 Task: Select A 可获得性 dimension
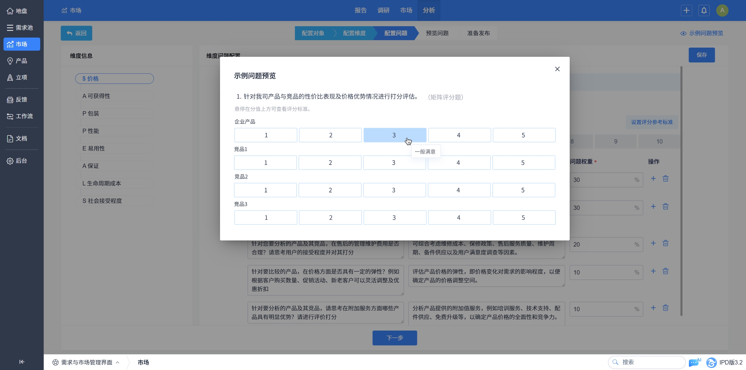114,96
